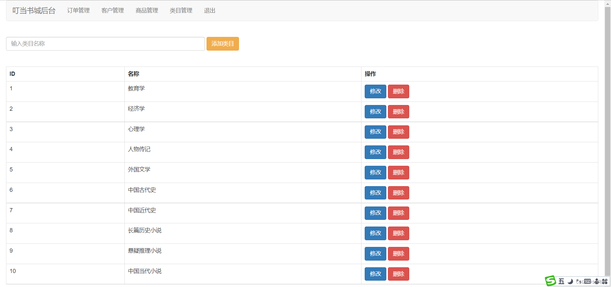The height and width of the screenshot is (287, 611).
Task: Click 删除 for 人物传记
Action: [x=398, y=152]
